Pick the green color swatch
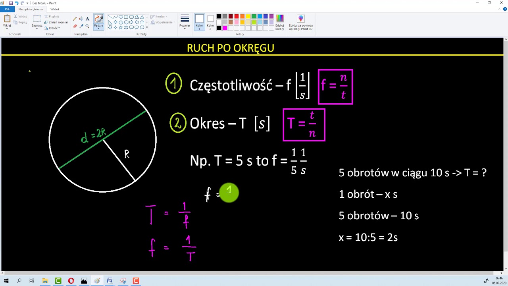Image resolution: width=508 pixels, height=286 pixels. pyautogui.click(x=254, y=16)
